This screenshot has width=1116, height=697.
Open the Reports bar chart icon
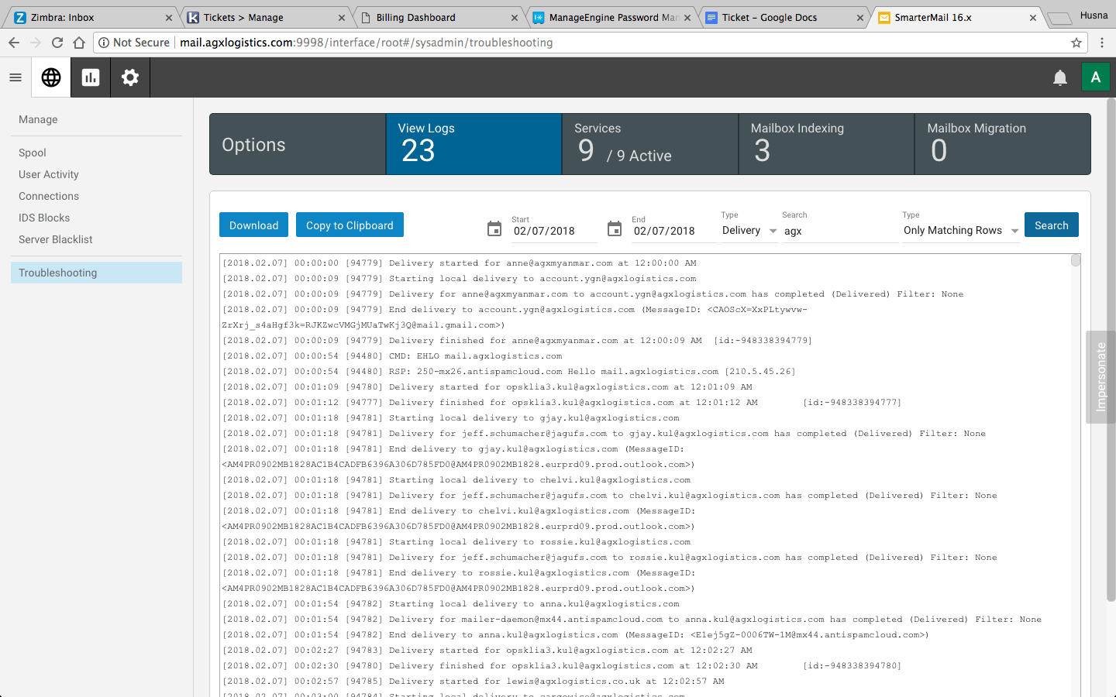click(91, 77)
